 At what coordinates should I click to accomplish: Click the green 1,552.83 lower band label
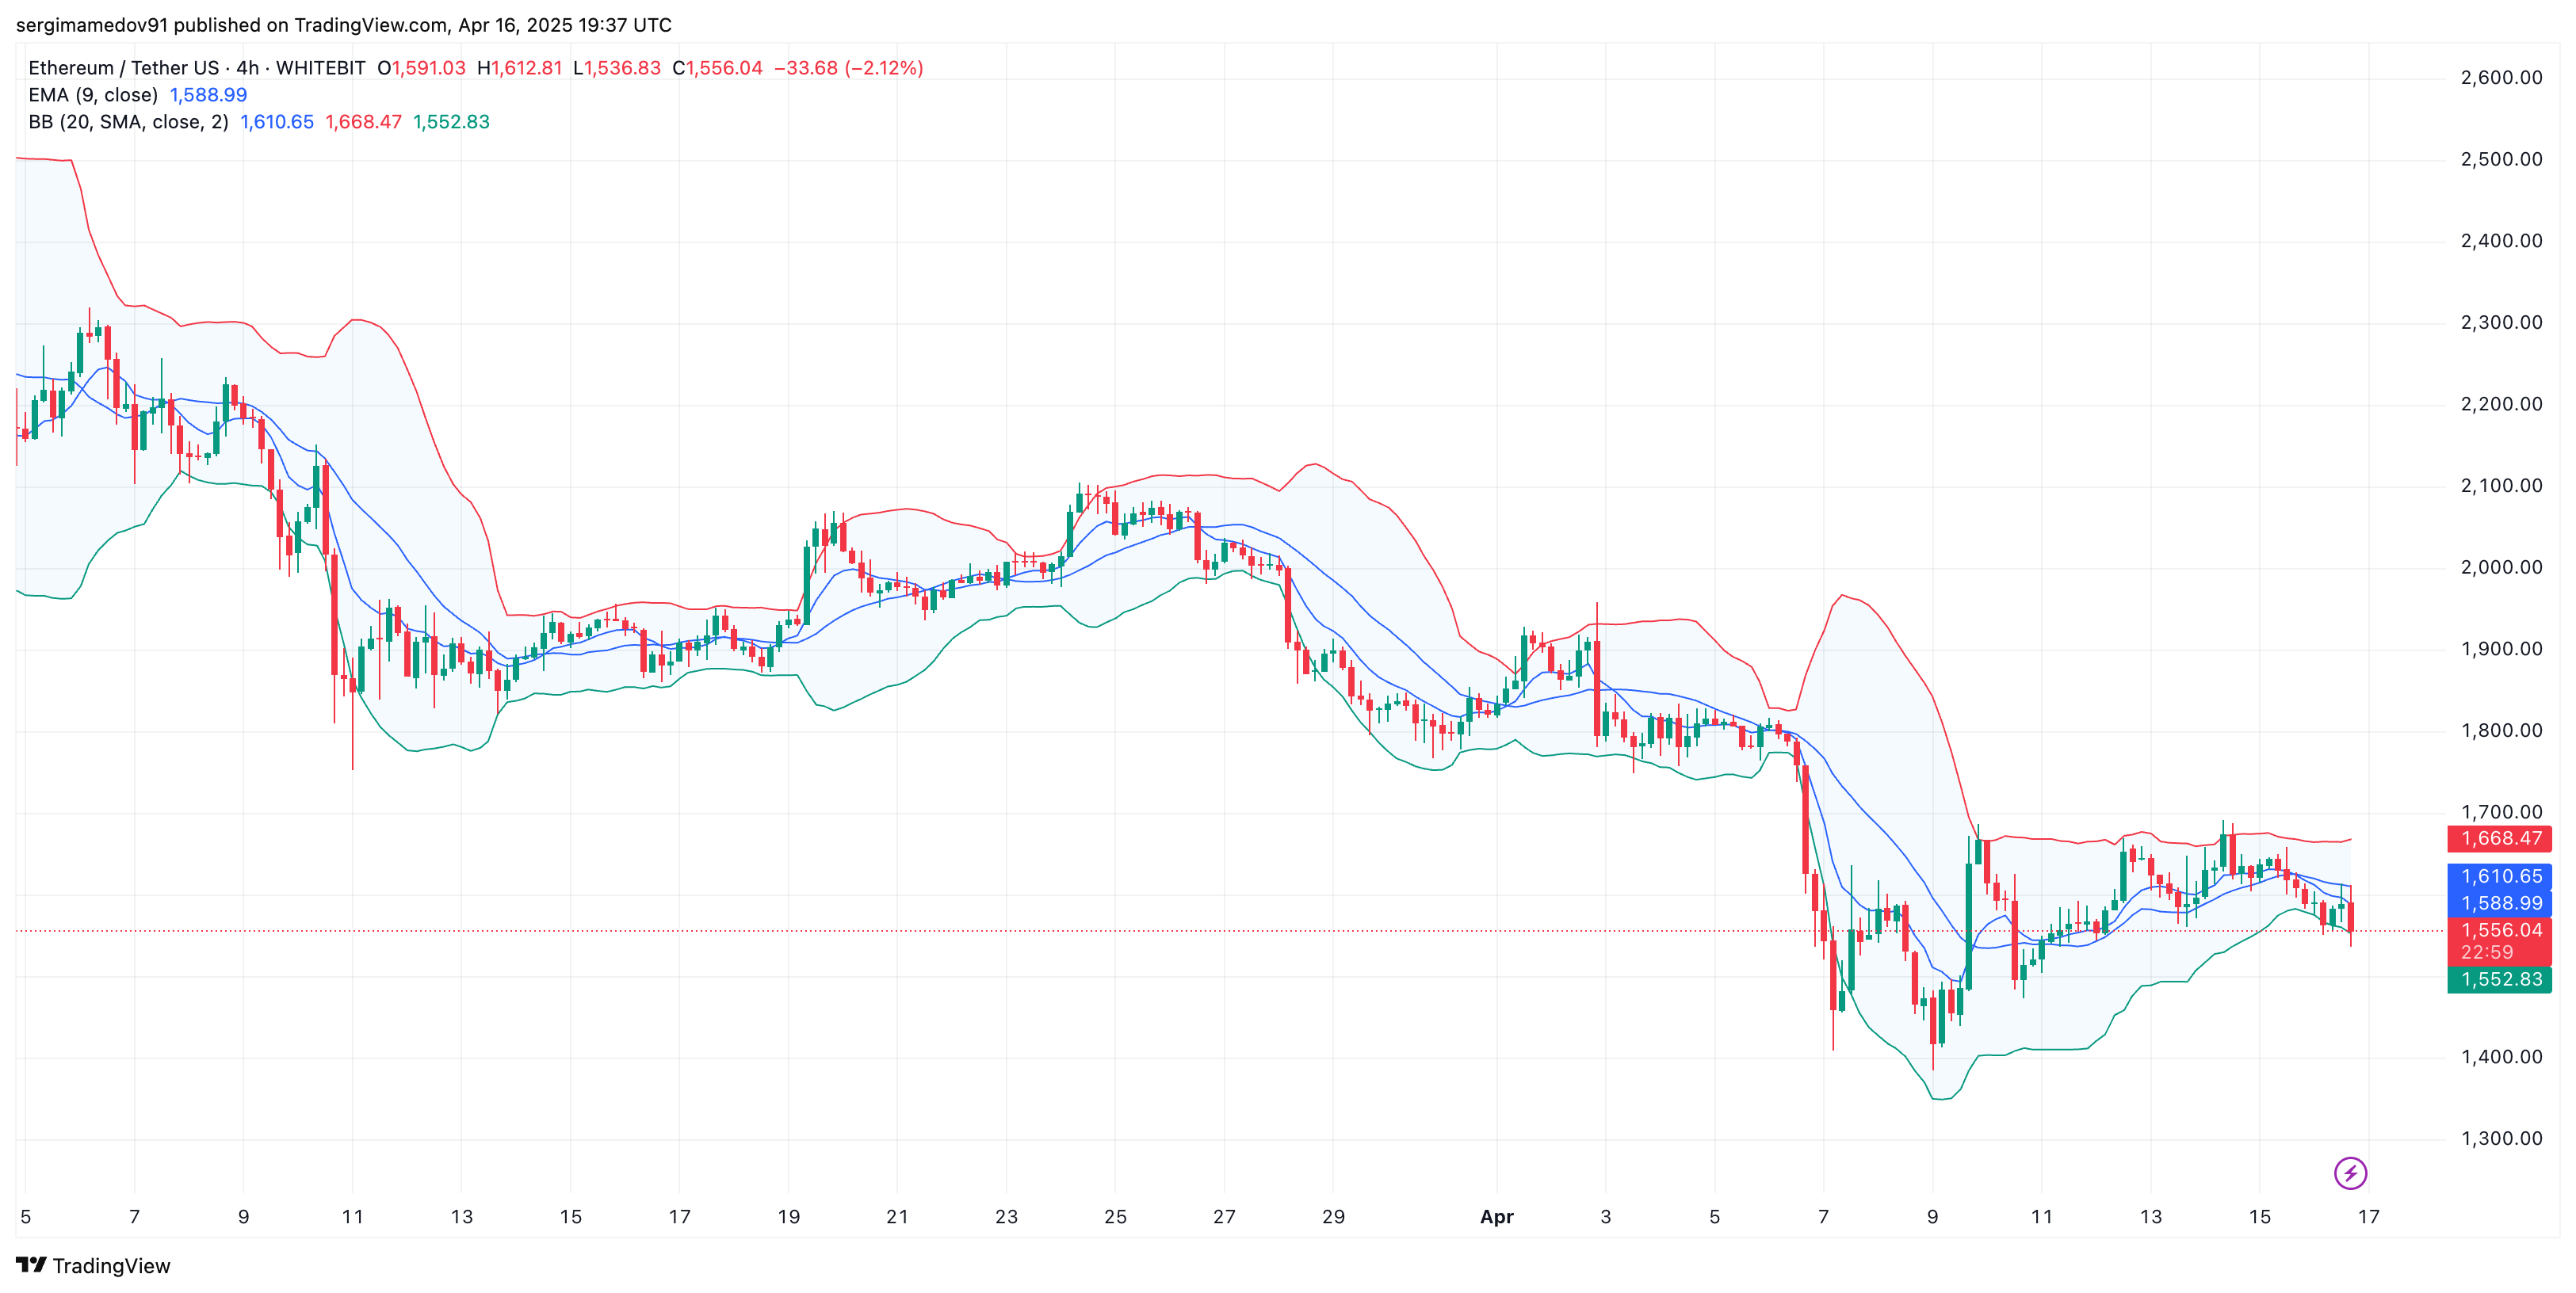click(2499, 979)
